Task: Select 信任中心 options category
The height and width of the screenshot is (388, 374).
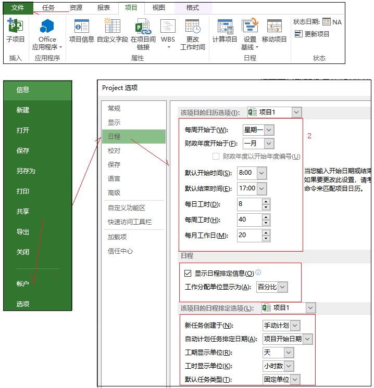Action: coord(134,251)
